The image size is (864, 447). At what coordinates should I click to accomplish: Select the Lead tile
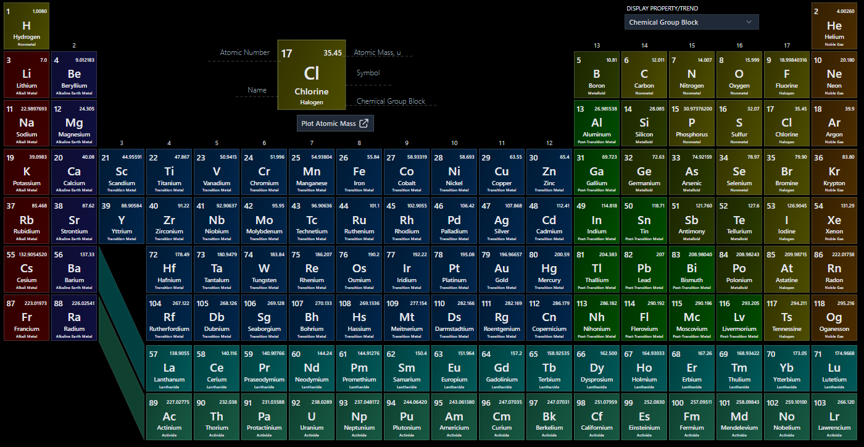click(x=644, y=269)
